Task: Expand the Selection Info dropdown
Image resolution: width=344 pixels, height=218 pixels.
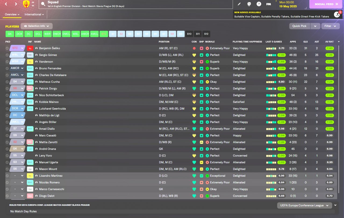Action: [37, 26]
